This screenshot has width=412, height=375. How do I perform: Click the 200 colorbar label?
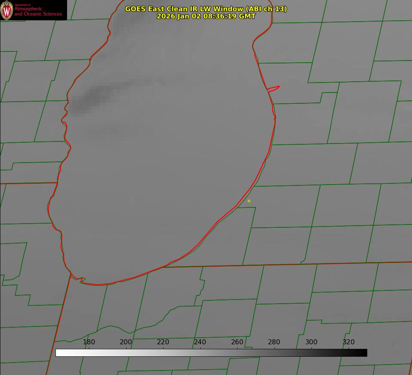[126, 342]
